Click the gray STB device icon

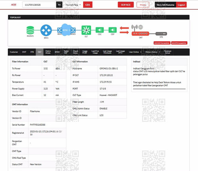coord(161,34)
